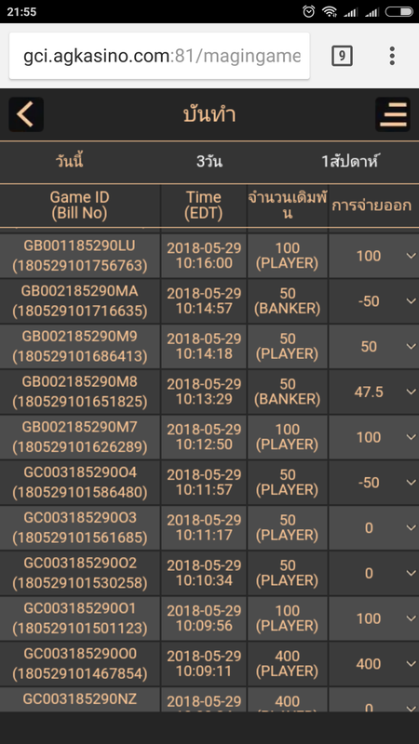Screen dimensions: 419x744
Task: Open the Chrome three-dot overflow menu
Action: [x=392, y=56]
